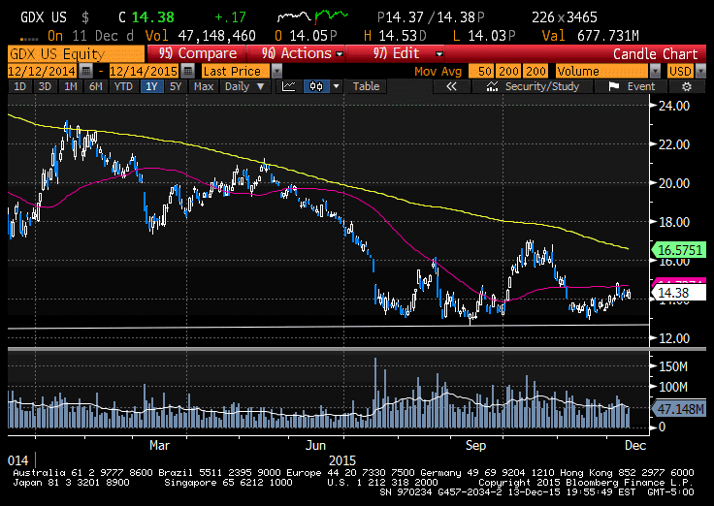Click the low value L 14.03P

pos(484,36)
